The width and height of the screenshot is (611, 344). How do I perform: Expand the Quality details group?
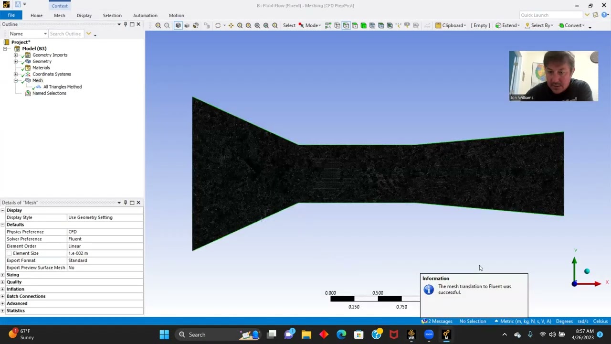(x=2, y=282)
